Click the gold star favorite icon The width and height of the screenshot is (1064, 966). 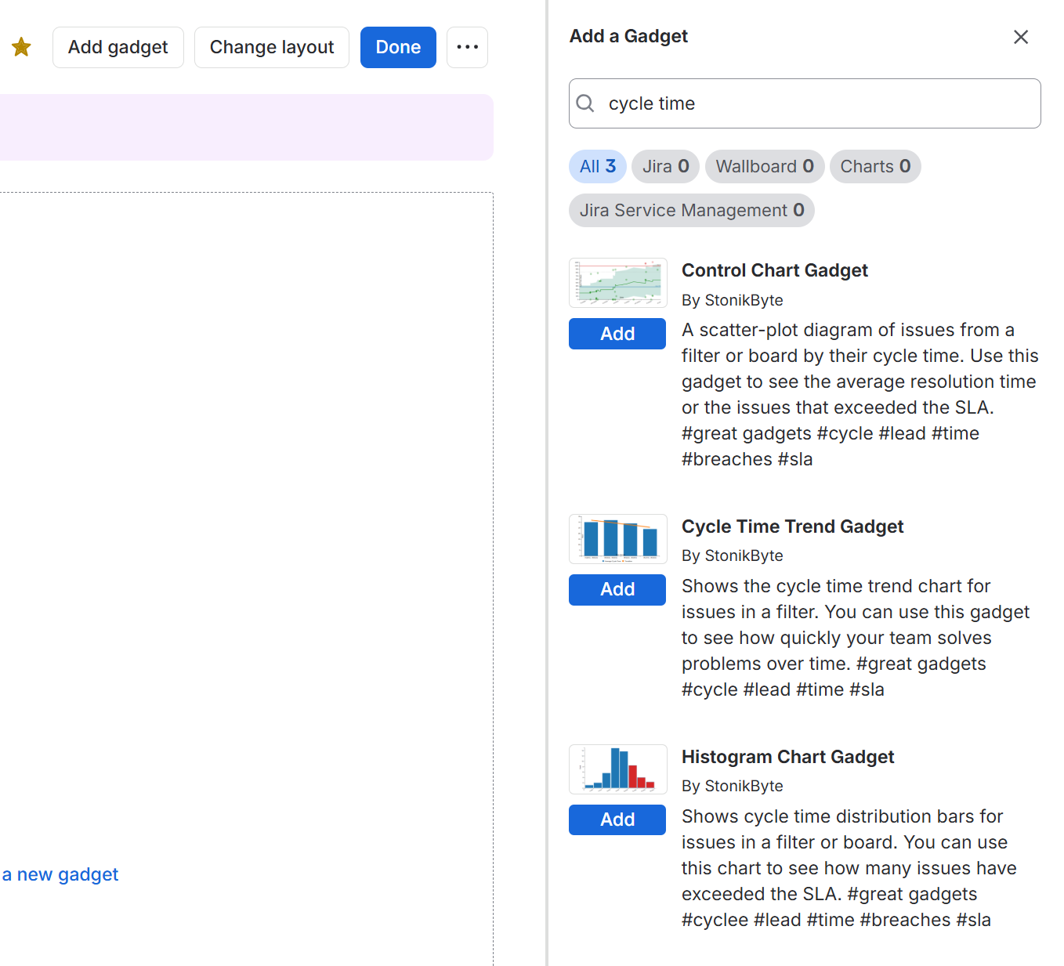click(21, 47)
